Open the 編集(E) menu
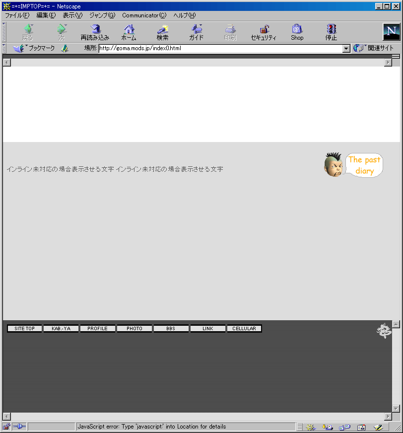This screenshot has height=433, width=403. coord(46,15)
